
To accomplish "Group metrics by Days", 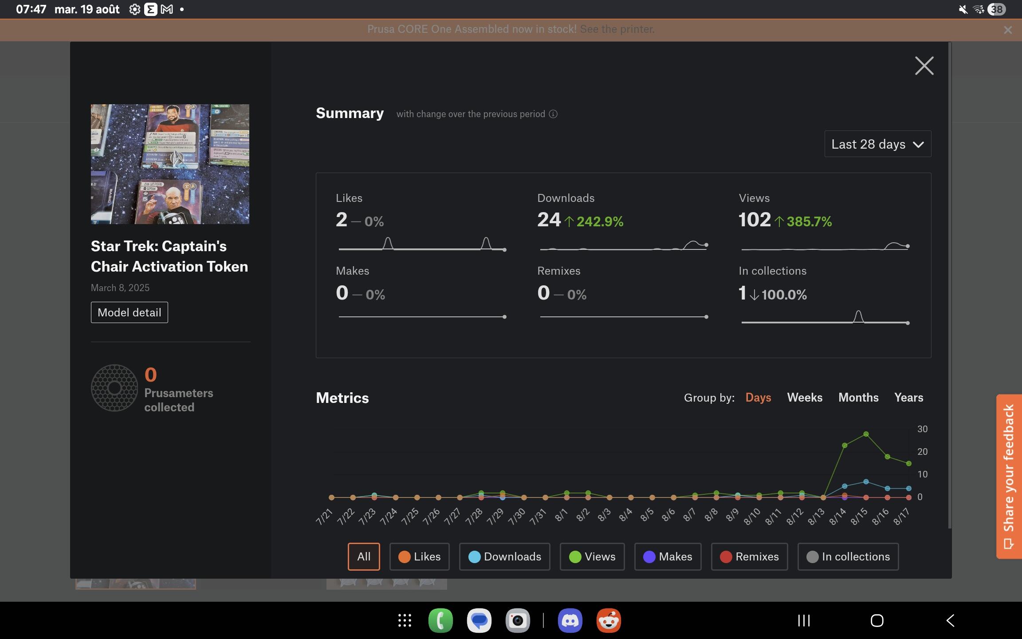I will click(758, 398).
